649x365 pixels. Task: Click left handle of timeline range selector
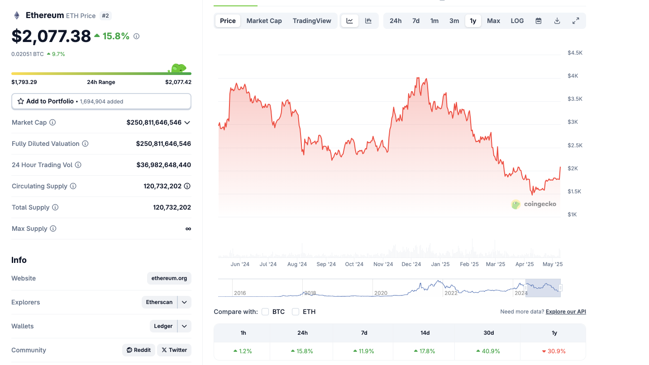click(525, 288)
